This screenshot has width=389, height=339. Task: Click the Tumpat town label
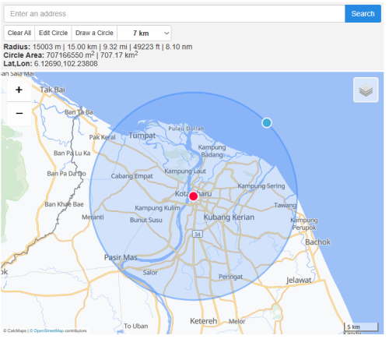pyautogui.click(x=142, y=136)
